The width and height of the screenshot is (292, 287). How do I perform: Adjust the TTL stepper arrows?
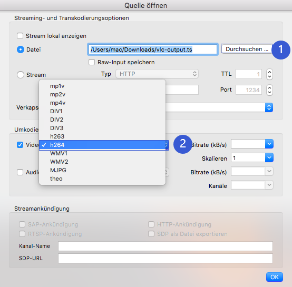point(269,74)
